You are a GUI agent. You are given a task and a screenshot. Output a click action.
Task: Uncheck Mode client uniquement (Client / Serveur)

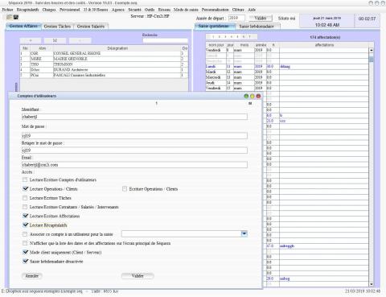click(25, 252)
